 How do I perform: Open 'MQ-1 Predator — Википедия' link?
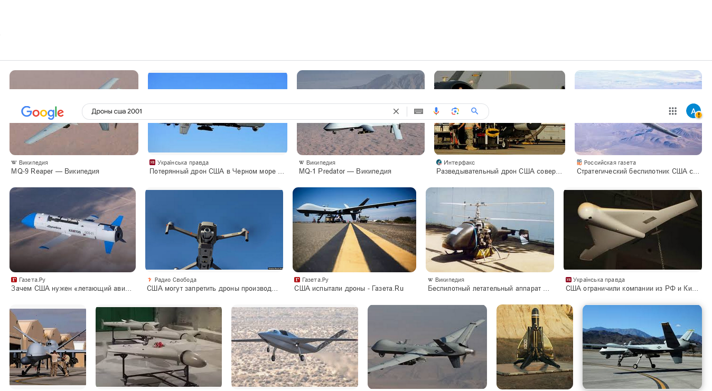coord(345,171)
